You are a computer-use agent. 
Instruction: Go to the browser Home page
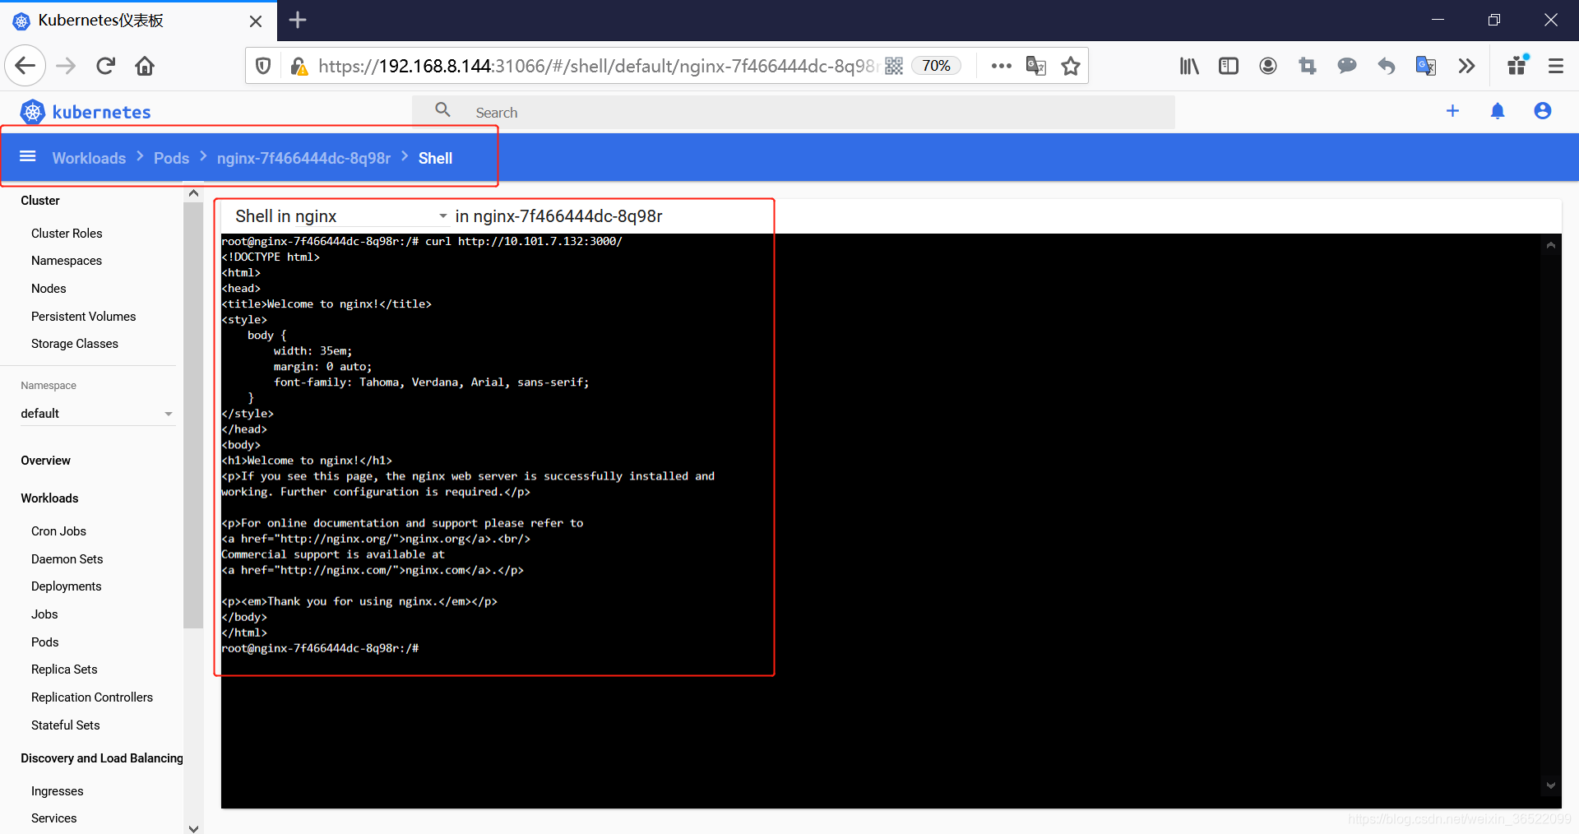145,66
